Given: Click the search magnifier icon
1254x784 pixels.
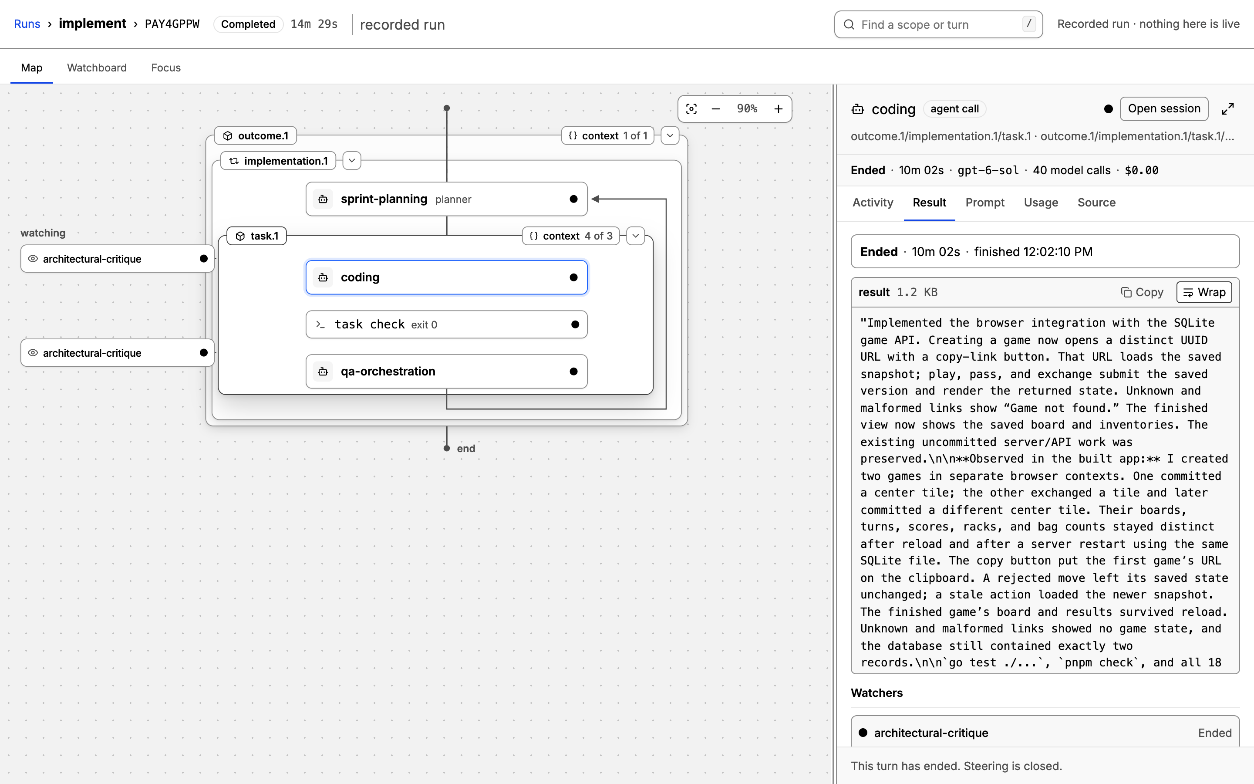Looking at the screenshot, I should 849,24.
